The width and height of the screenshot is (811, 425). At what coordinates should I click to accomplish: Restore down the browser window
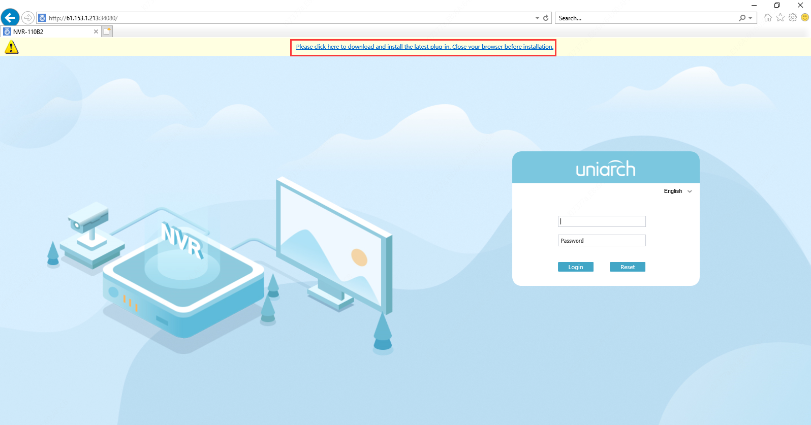point(777,5)
